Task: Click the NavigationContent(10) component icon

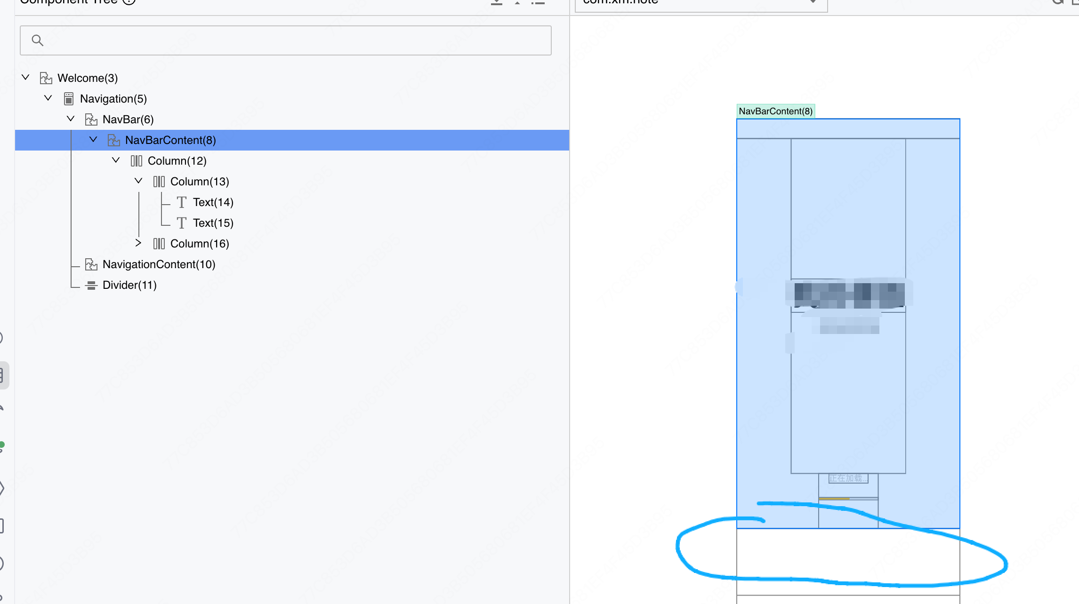Action: 91,264
